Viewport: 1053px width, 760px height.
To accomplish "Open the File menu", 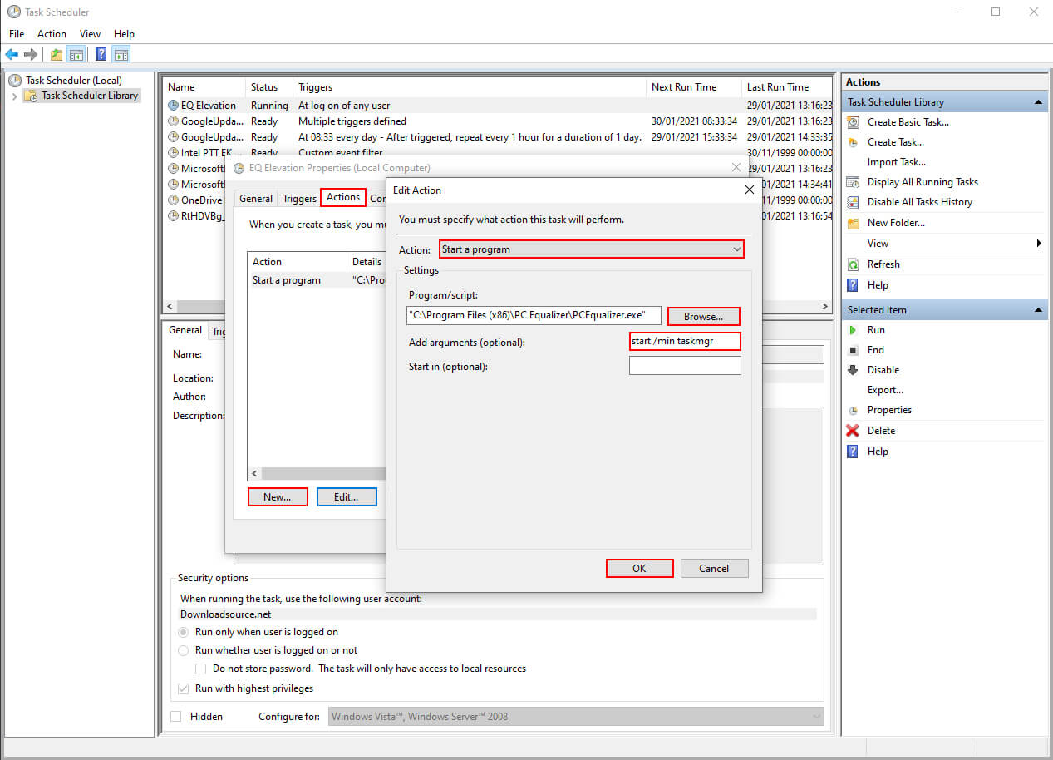I will click(x=17, y=34).
